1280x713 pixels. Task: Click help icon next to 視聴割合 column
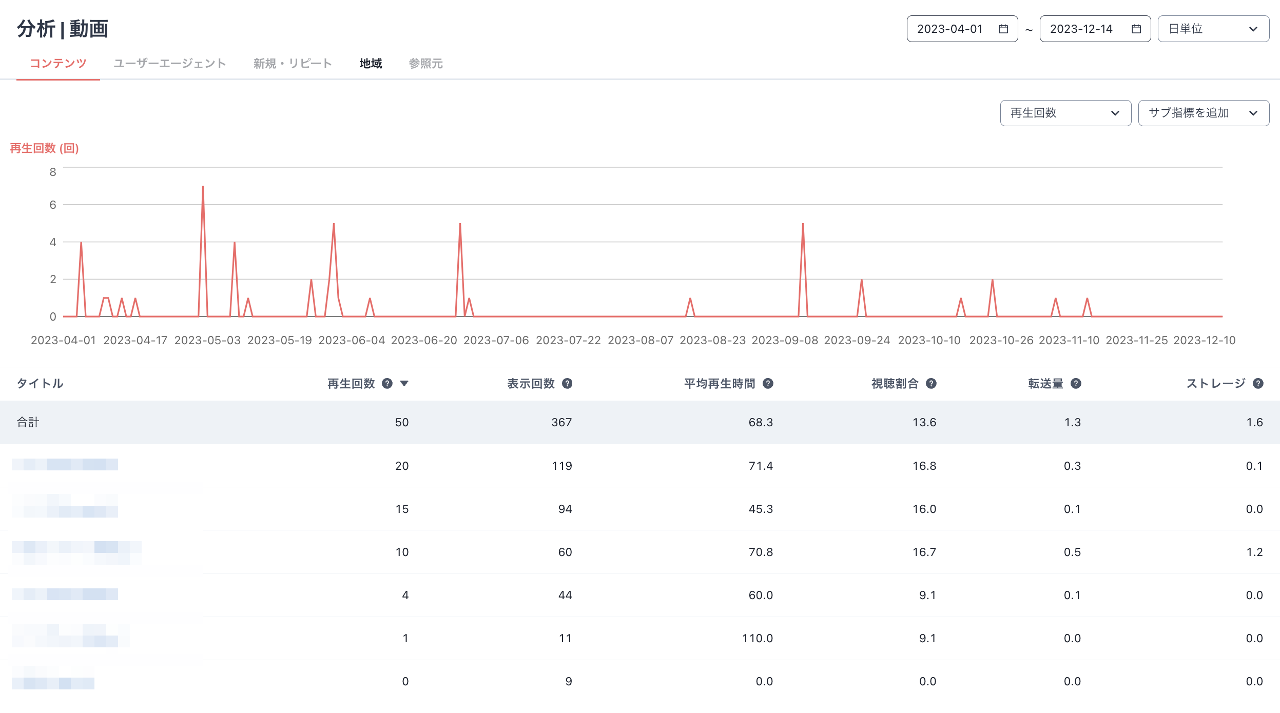(931, 384)
